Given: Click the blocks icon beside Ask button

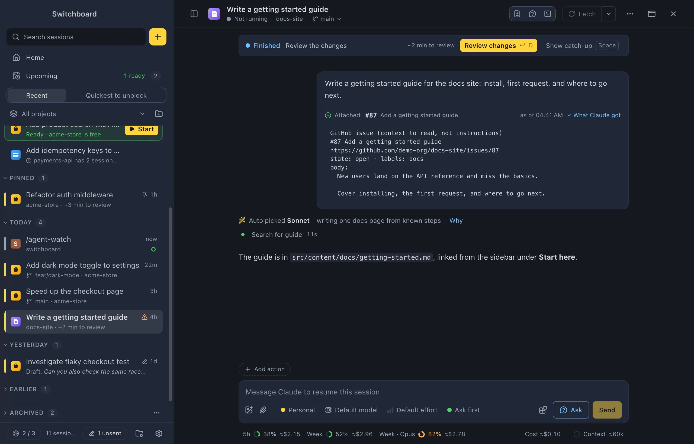Looking at the screenshot, I should pyautogui.click(x=543, y=410).
